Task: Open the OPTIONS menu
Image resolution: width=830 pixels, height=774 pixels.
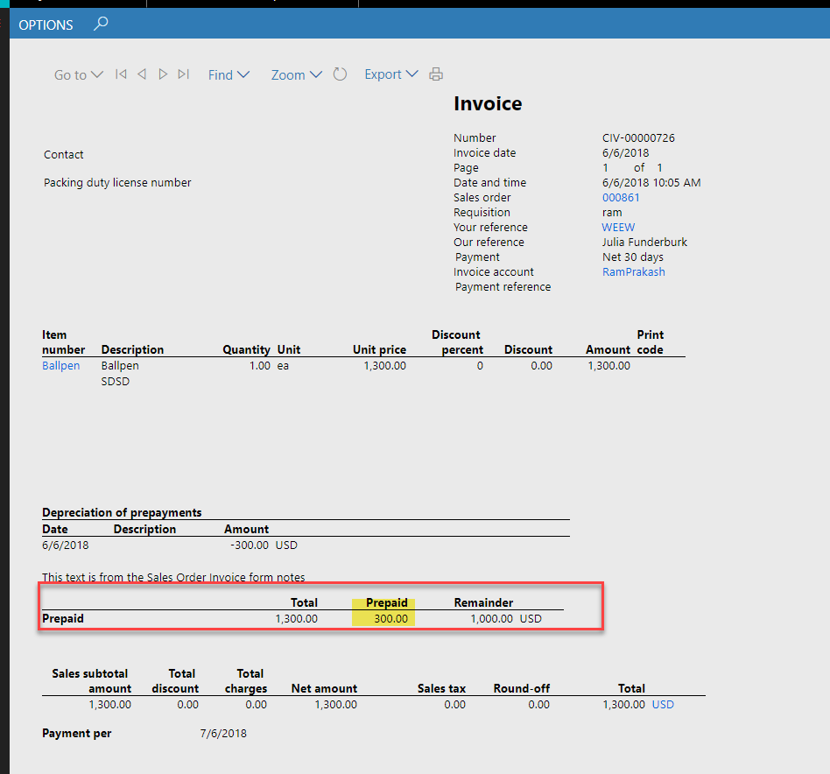Action: [46, 25]
